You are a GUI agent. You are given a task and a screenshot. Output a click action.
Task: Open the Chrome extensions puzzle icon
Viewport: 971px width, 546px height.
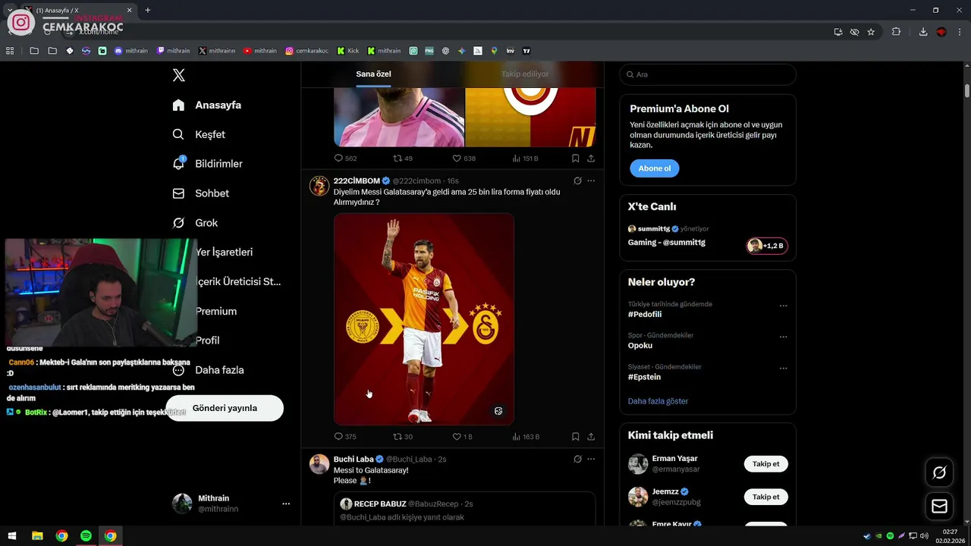point(896,32)
